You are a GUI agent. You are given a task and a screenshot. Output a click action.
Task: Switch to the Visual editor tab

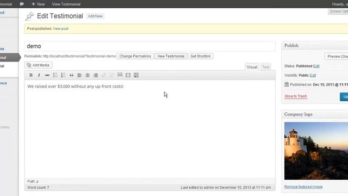point(252,67)
